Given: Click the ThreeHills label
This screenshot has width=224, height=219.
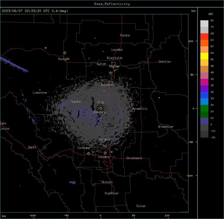Looking at the screenshot, I should [140, 109].
